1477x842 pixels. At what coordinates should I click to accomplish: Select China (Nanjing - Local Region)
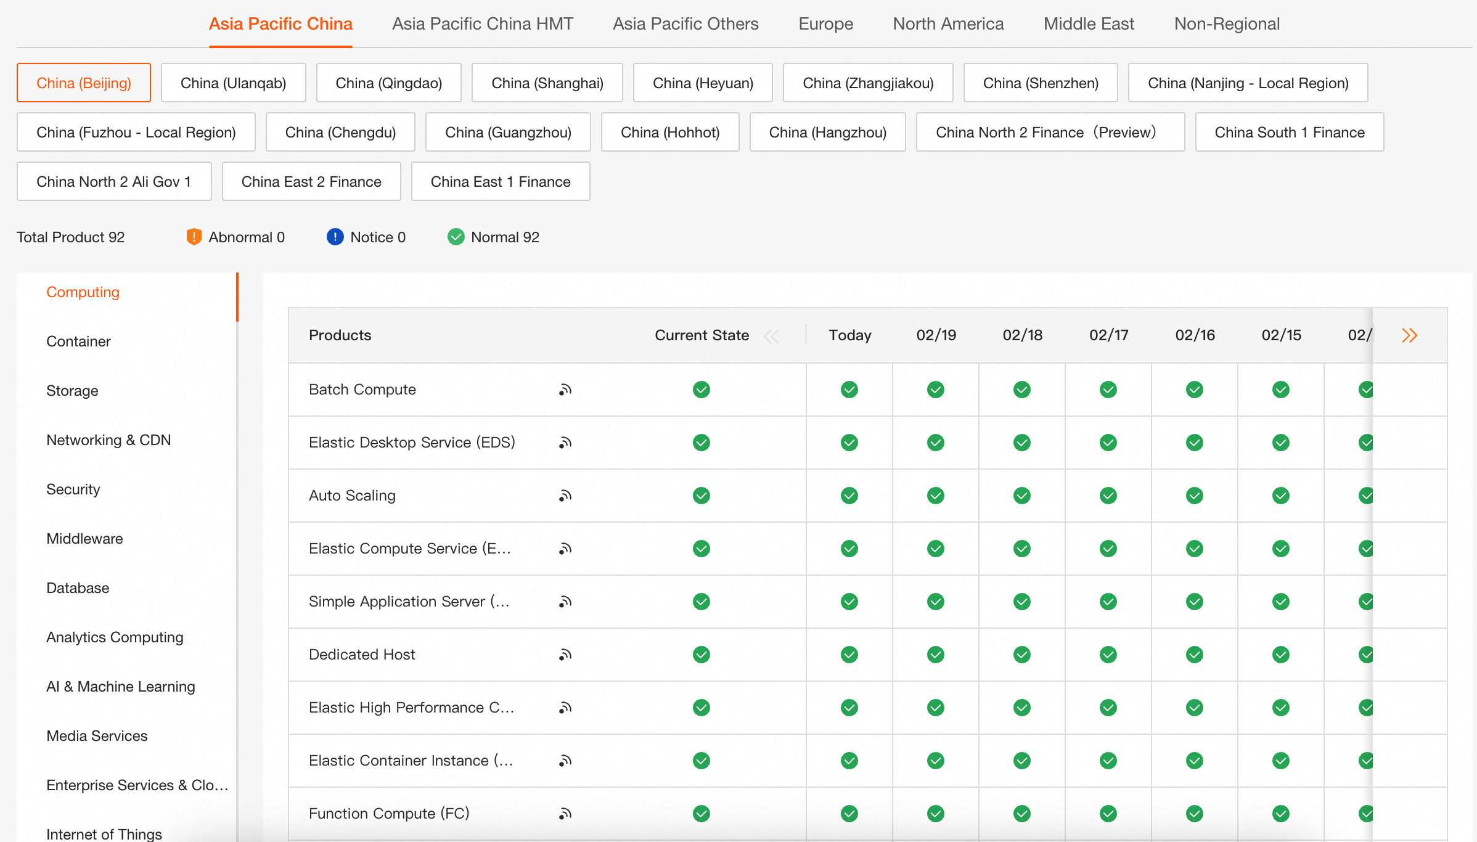pyautogui.click(x=1248, y=83)
